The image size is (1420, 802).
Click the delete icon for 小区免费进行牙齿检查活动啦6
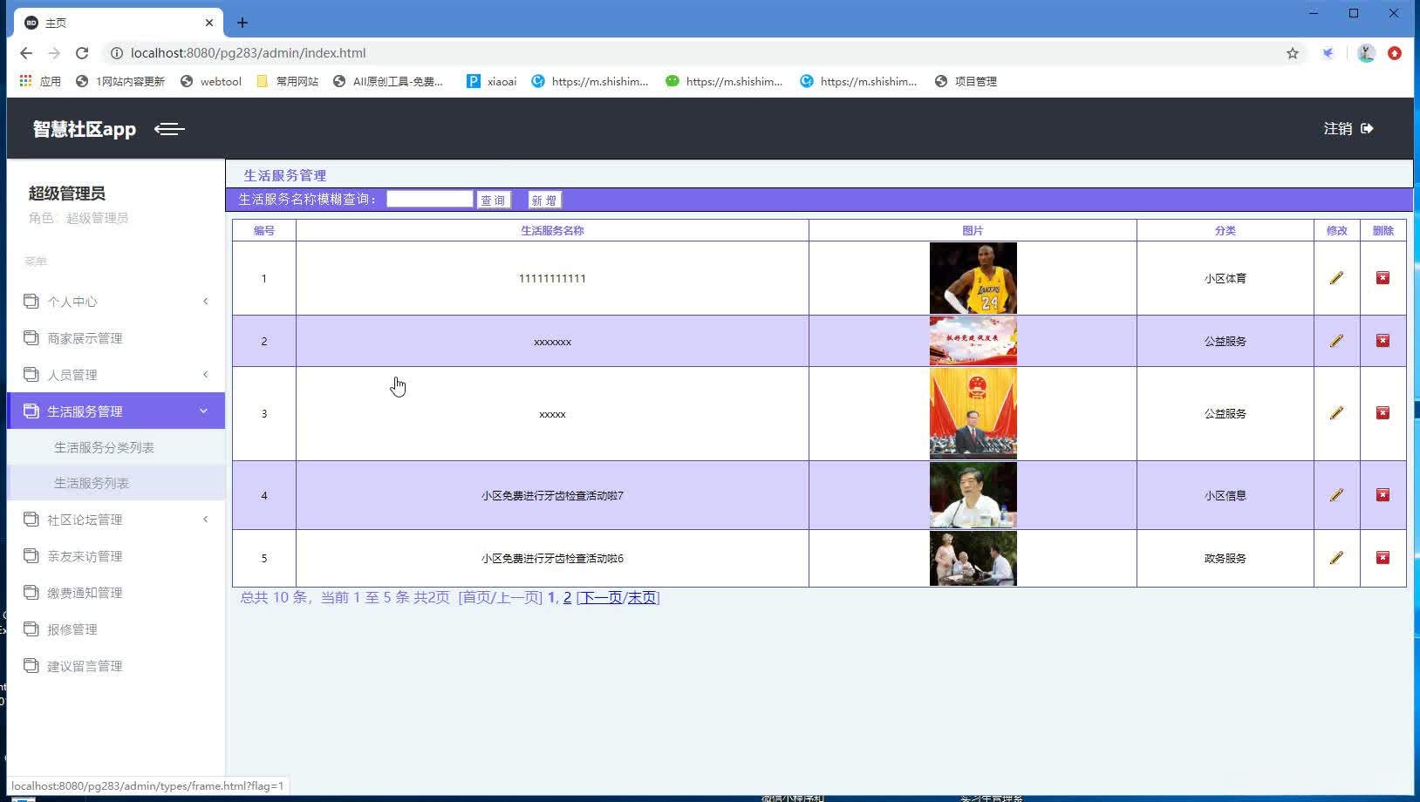click(x=1383, y=558)
